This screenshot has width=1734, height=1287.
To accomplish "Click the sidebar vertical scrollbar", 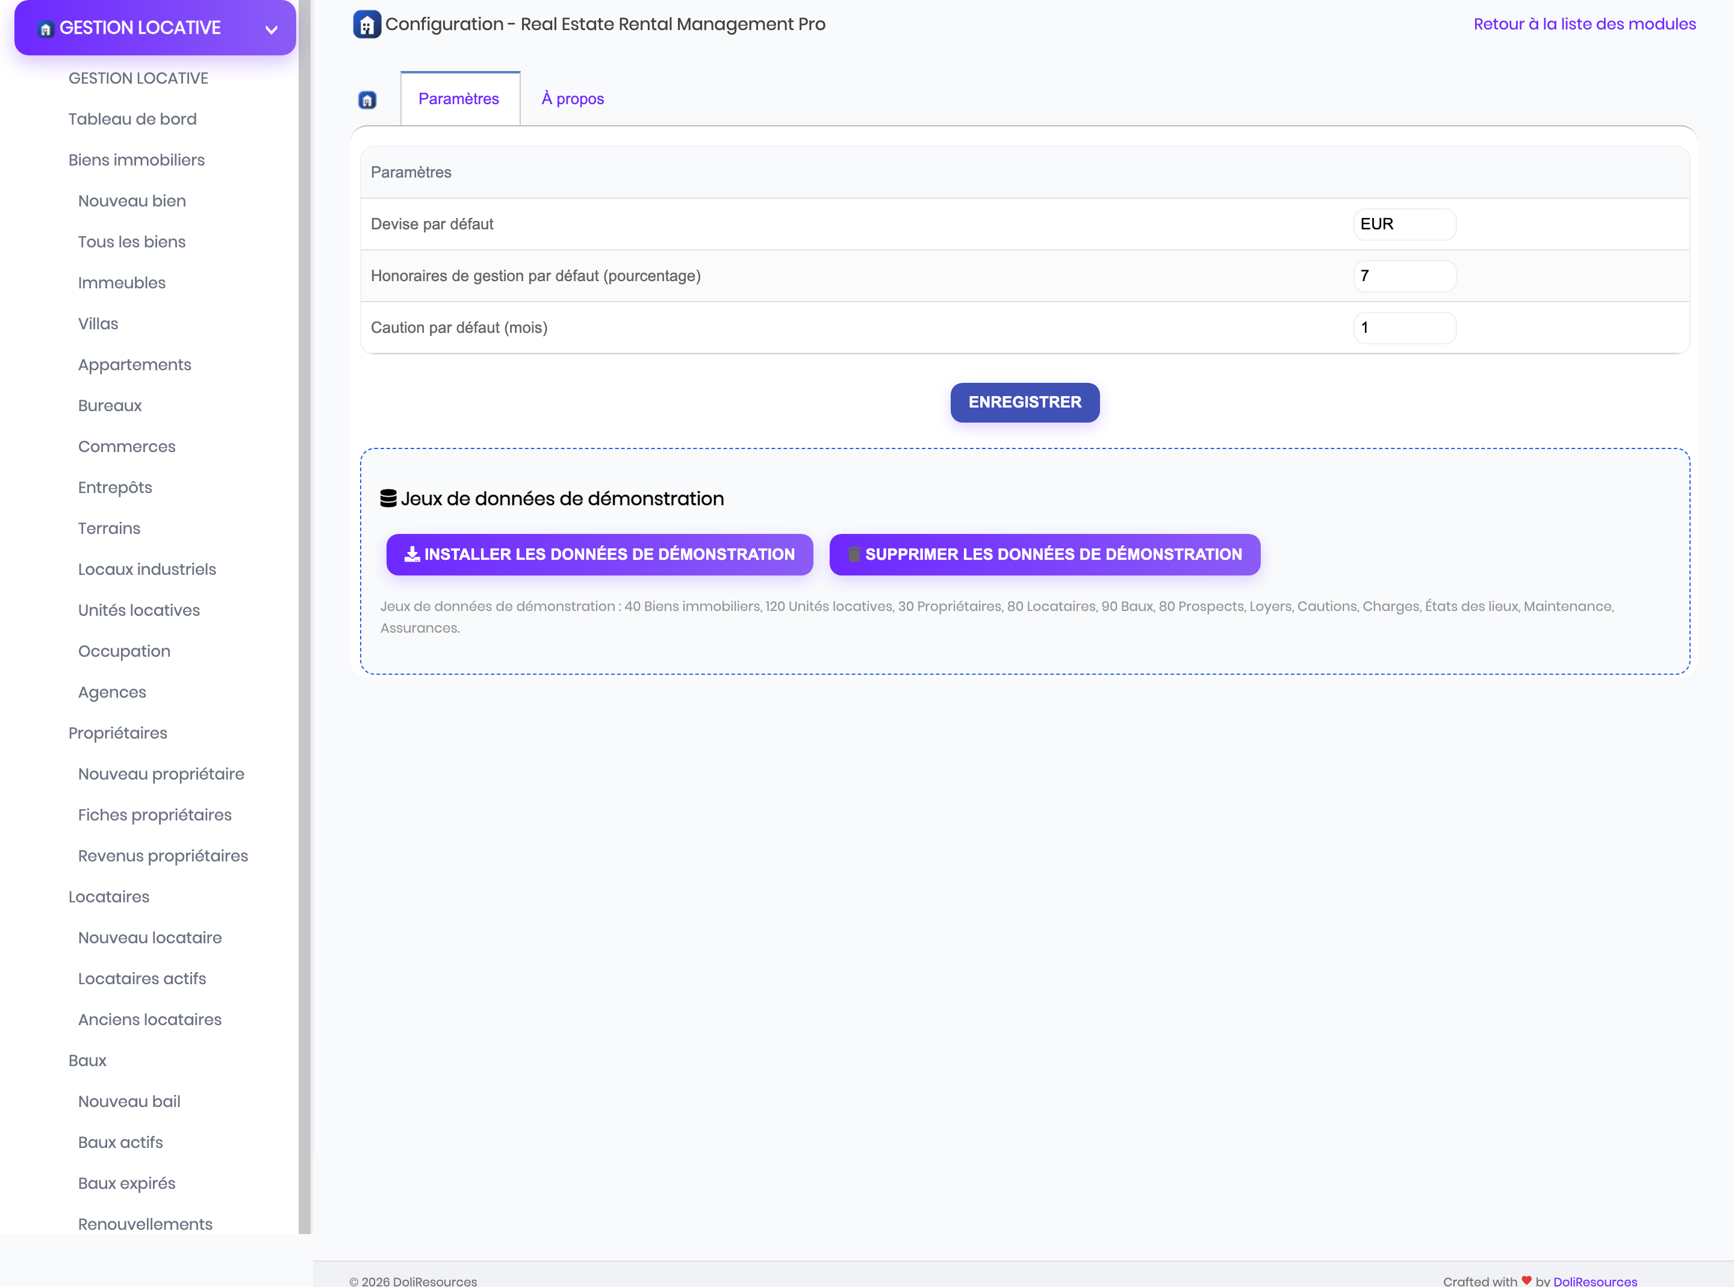I will click(x=305, y=617).
